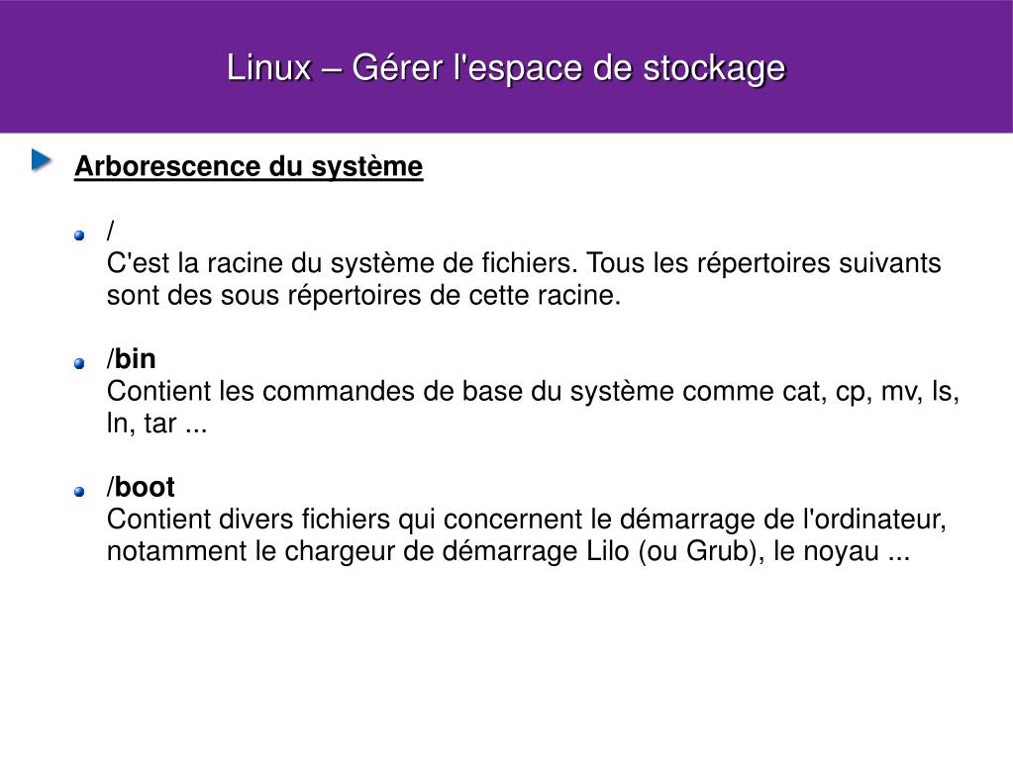Click the round bullet next to /boot
Screen dimensions: 1013x759
(x=79, y=492)
